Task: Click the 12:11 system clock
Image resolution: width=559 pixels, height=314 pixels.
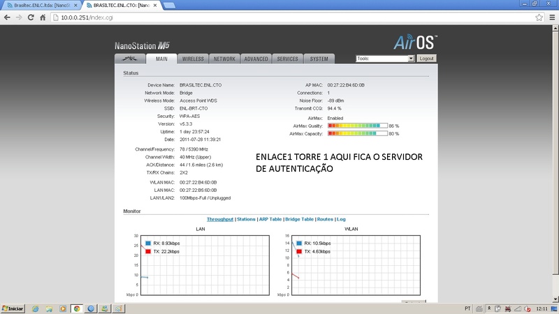Action: pyautogui.click(x=542, y=308)
